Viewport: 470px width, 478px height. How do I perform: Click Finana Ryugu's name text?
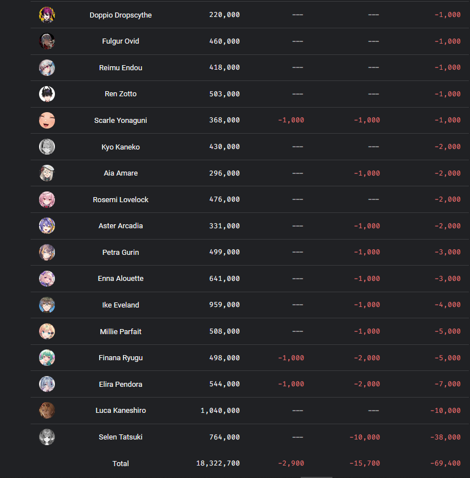pyautogui.click(x=121, y=358)
